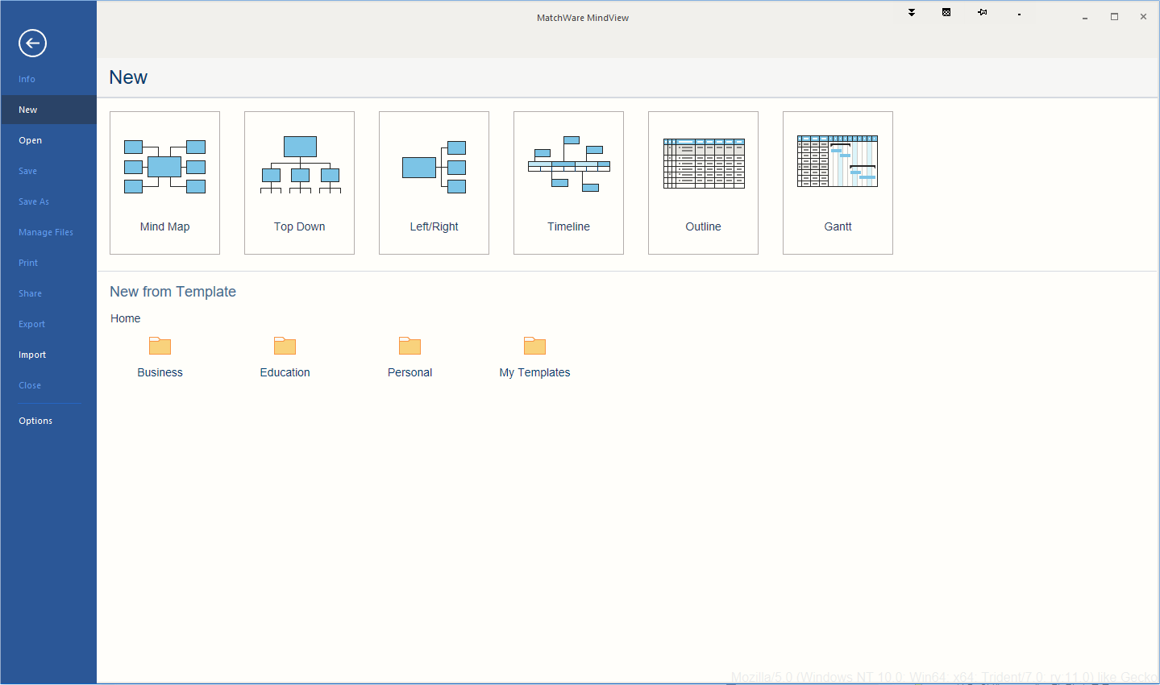The height and width of the screenshot is (685, 1160).
Task: Click the Home breadcrumb under templates
Action: pyautogui.click(x=125, y=318)
